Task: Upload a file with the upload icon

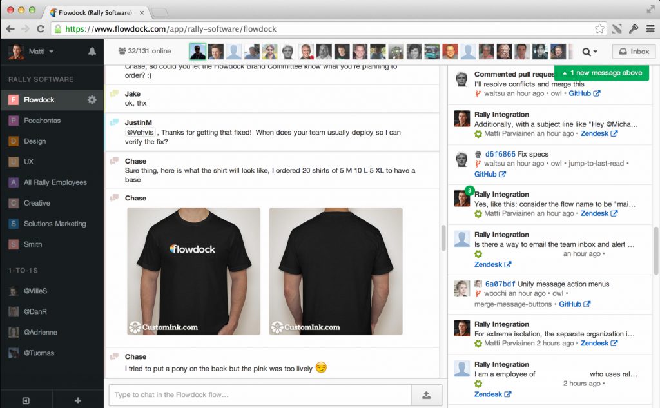Action: [x=427, y=395]
